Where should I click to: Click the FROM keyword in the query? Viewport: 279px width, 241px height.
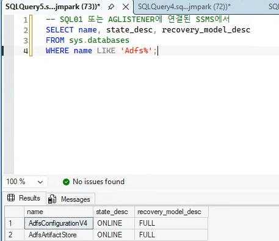(55, 40)
